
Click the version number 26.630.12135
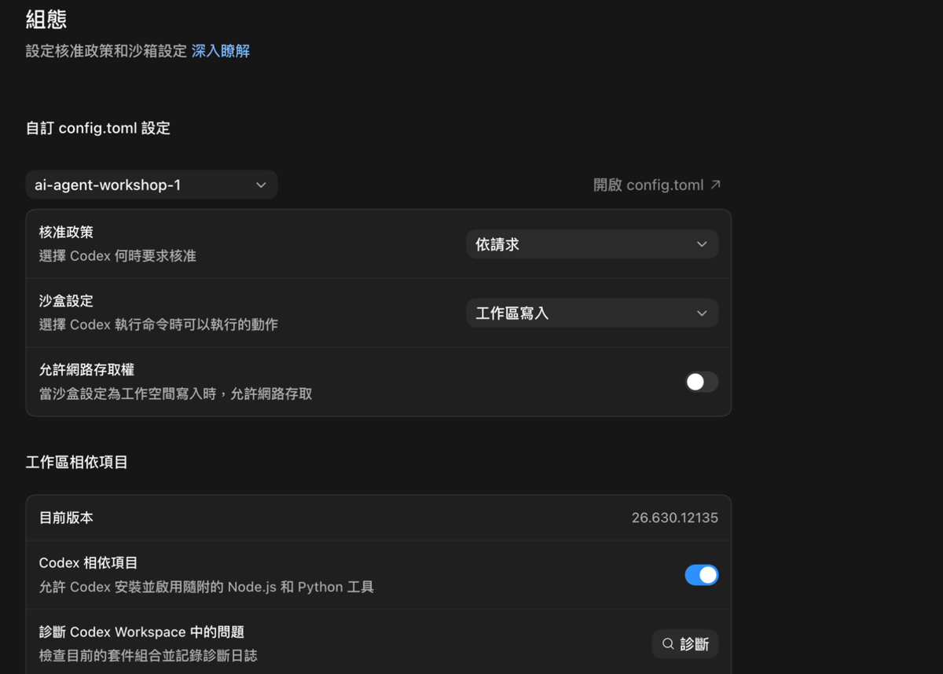pos(675,518)
